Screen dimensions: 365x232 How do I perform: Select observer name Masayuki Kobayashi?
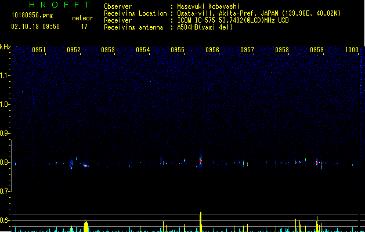(208, 6)
